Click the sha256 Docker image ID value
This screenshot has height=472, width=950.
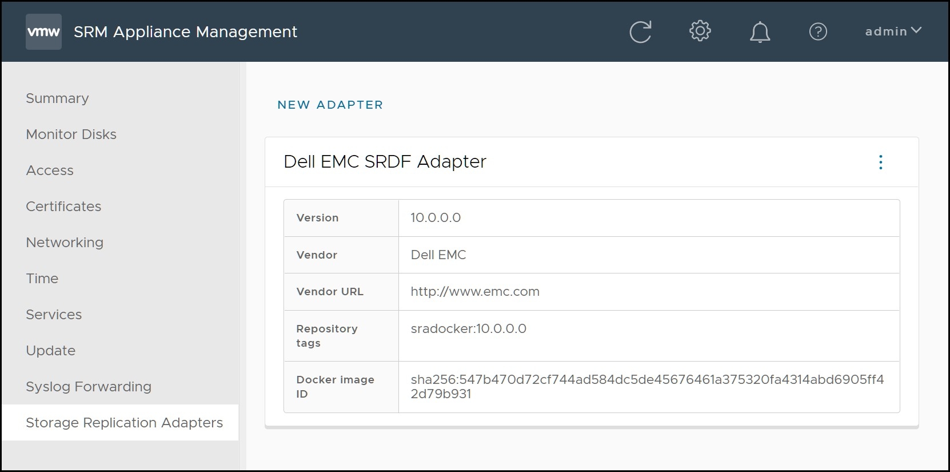(x=647, y=387)
